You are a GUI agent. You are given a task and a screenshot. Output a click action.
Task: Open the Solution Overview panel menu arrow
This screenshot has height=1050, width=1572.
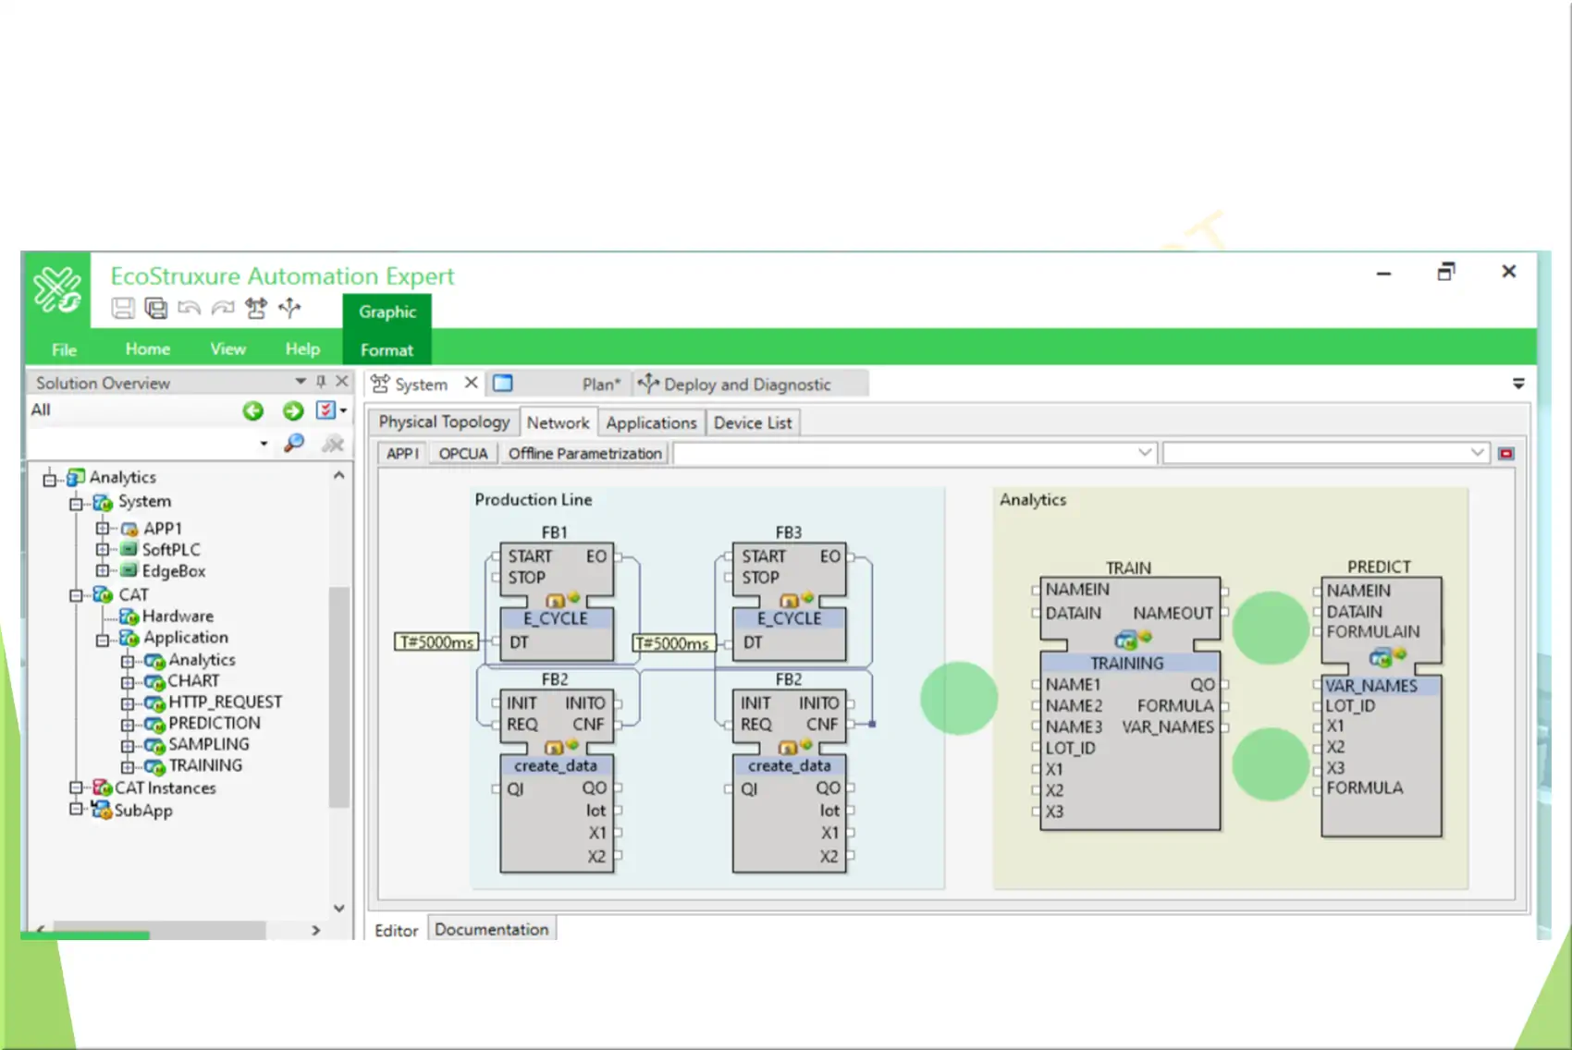point(300,381)
